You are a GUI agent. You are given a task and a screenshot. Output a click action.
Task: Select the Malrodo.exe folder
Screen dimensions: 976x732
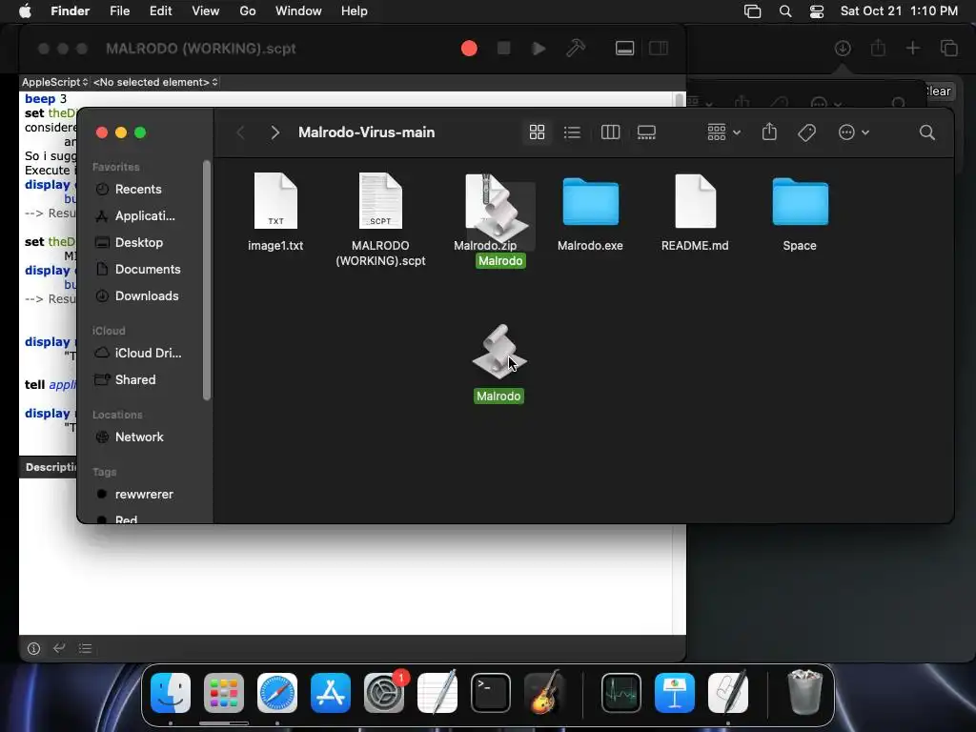[590, 213]
